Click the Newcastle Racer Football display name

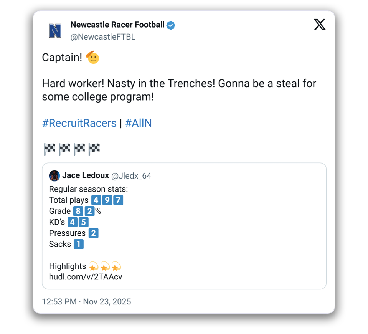point(117,25)
